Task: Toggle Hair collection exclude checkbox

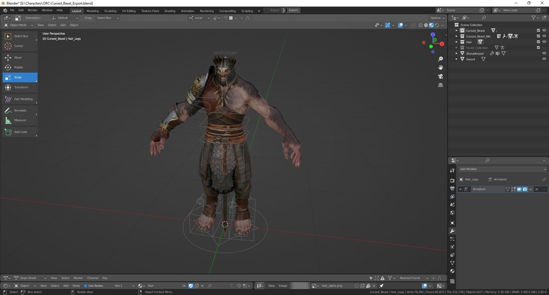Action: pyautogui.click(x=538, y=42)
